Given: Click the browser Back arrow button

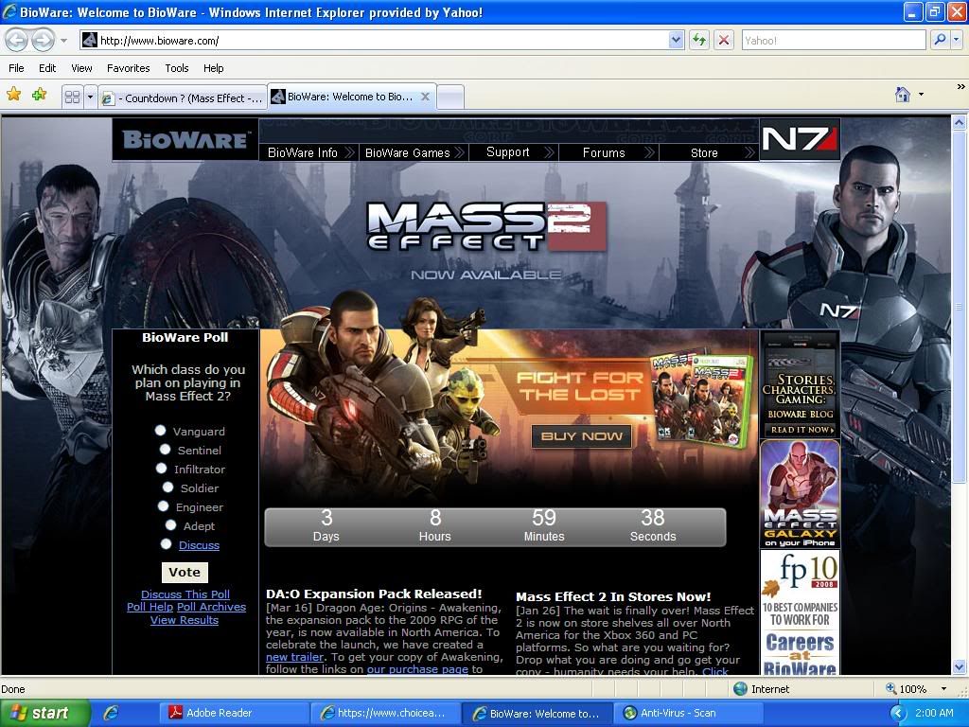Looking at the screenshot, I should point(17,40).
